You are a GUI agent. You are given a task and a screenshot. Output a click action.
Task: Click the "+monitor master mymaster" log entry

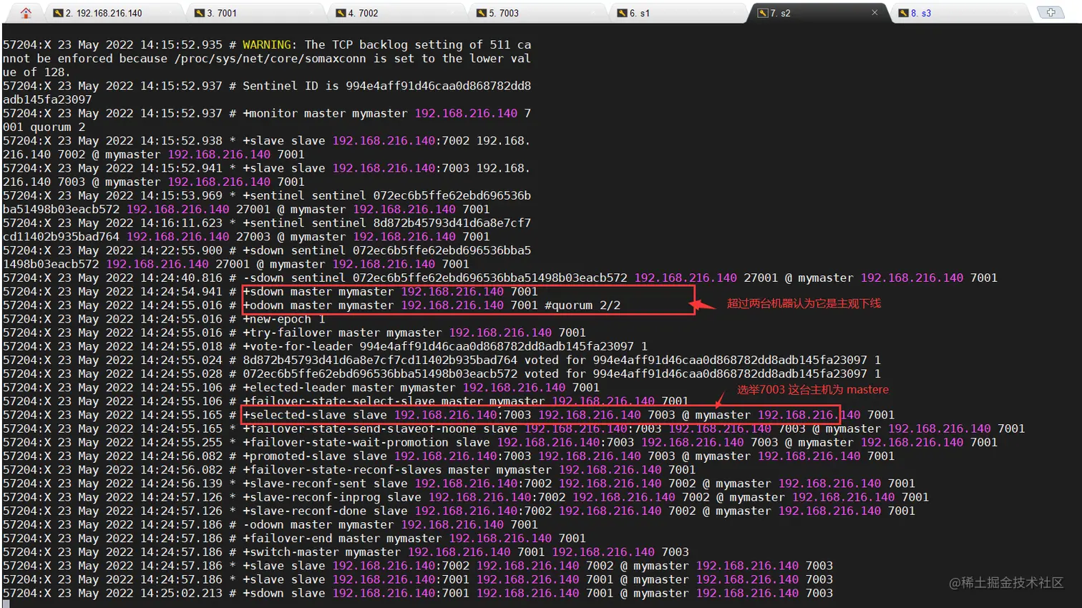325,113
